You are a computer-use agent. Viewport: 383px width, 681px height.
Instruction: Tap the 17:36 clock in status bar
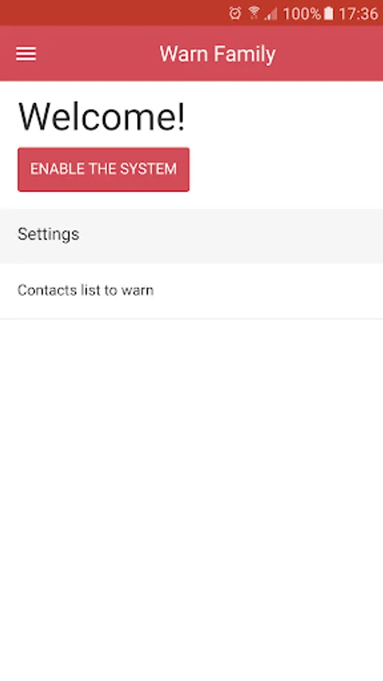[x=358, y=14]
